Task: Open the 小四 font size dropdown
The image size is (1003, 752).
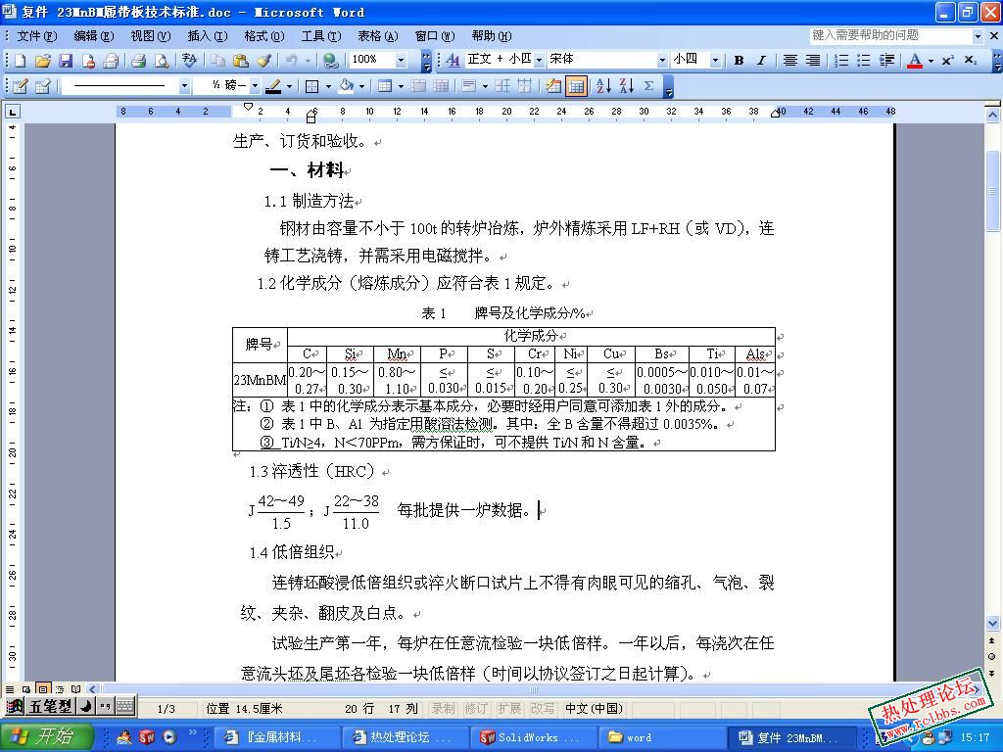Action: pos(715,60)
